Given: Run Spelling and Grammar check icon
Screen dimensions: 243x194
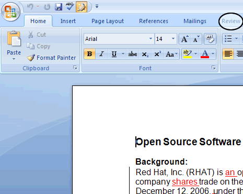Looking at the screenshot, I should point(70,6).
